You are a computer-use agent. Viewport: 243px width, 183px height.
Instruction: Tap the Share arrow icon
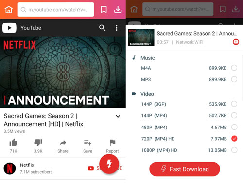63,143
